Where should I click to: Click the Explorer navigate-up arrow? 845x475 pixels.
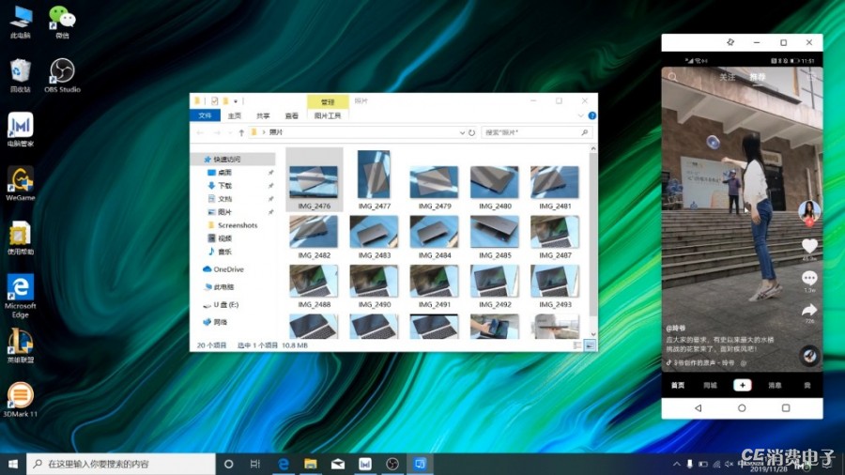[241, 132]
